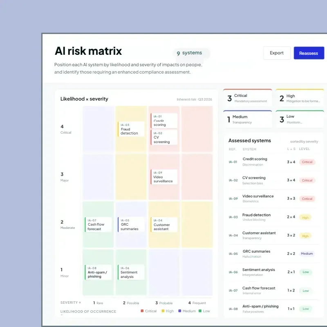Image resolution: width=327 pixels, height=327 pixels.
Task: Click the SYSTEM column header
Action: pos(249,149)
